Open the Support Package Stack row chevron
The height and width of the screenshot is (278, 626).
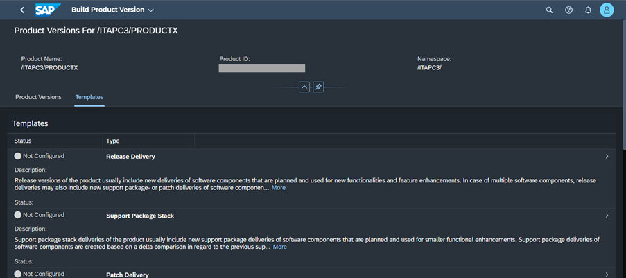click(x=607, y=216)
